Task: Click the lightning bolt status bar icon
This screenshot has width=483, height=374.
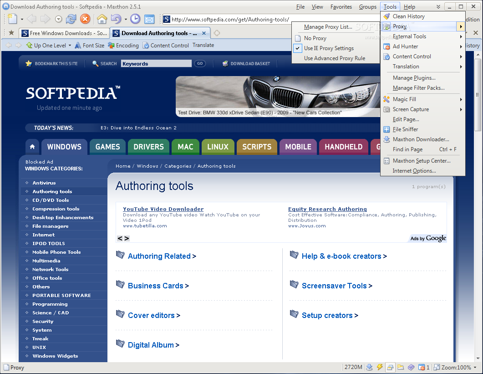Action: click(x=380, y=367)
